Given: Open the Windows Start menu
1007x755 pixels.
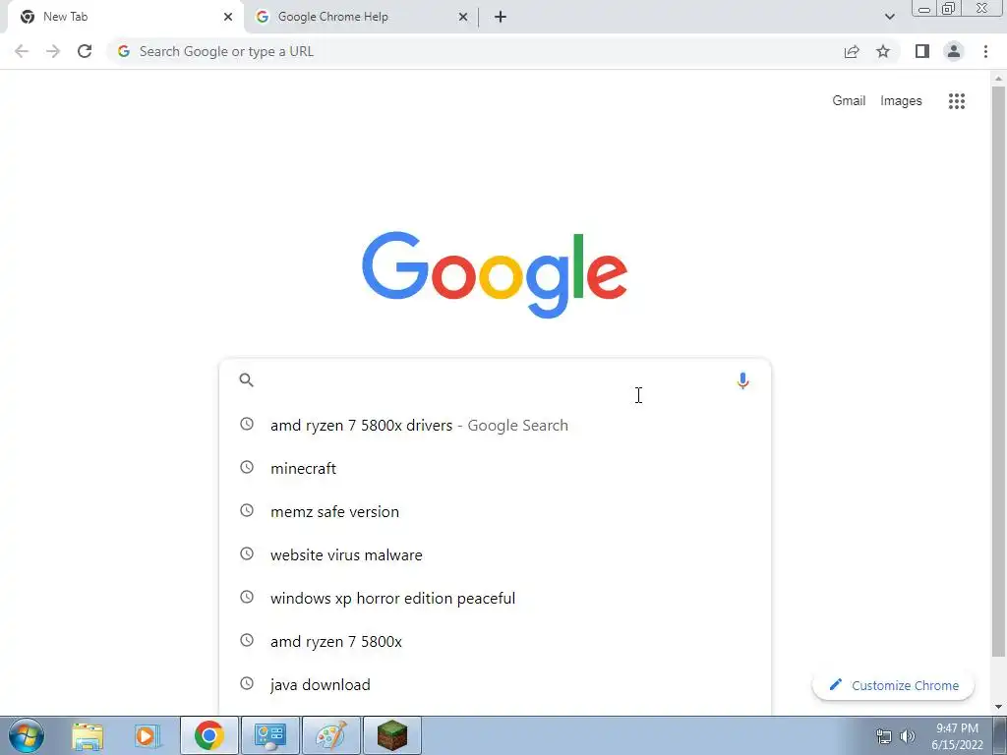Looking at the screenshot, I should [27, 735].
